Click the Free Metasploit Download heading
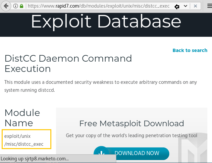 132,124
